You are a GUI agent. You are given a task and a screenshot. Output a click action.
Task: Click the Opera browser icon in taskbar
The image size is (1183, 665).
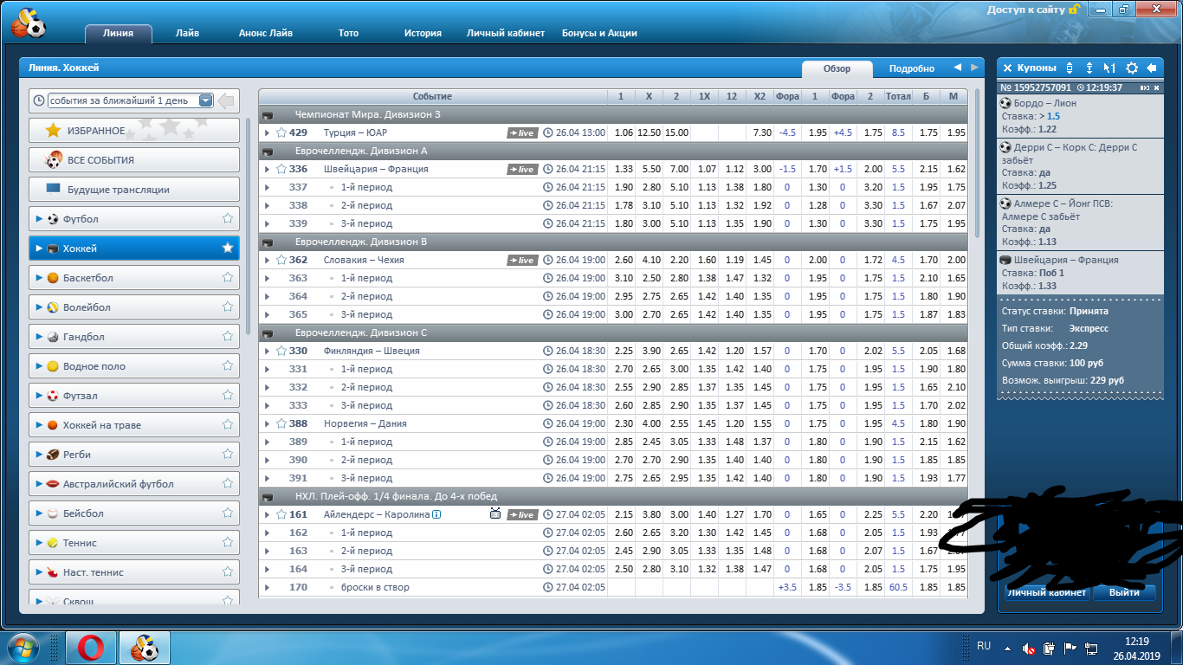(x=91, y=647)
